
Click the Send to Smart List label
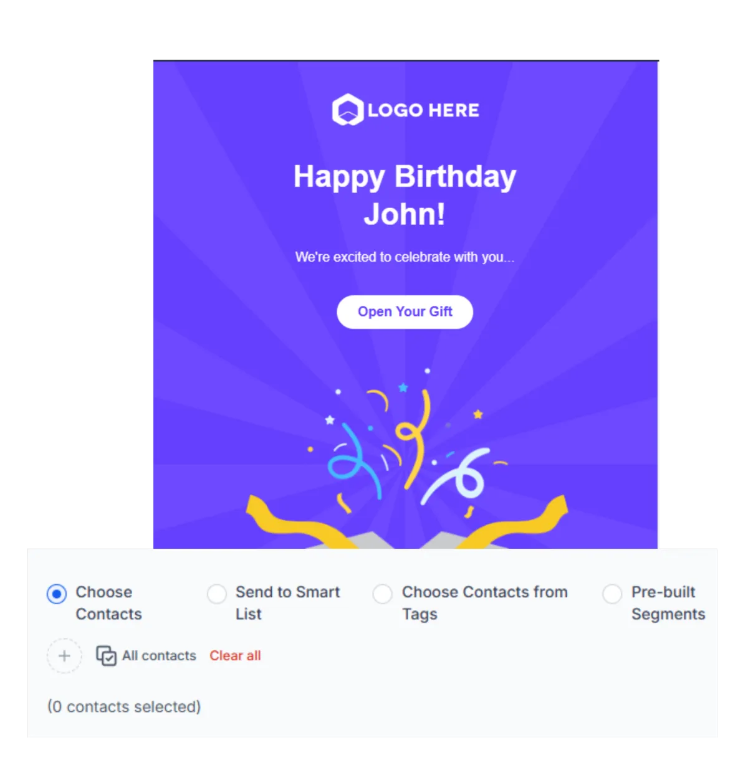(x=288, y=603)
